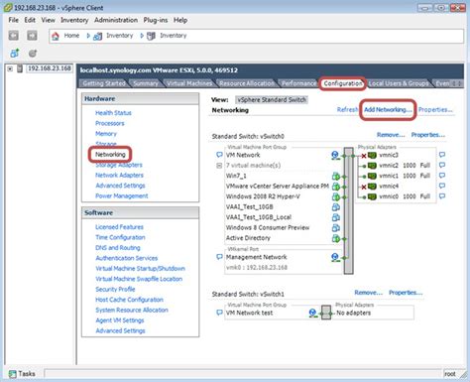Click the host icon for 192.168.23.168
Viewport: 470px width, 382px height.
click(x=20, y=68)
